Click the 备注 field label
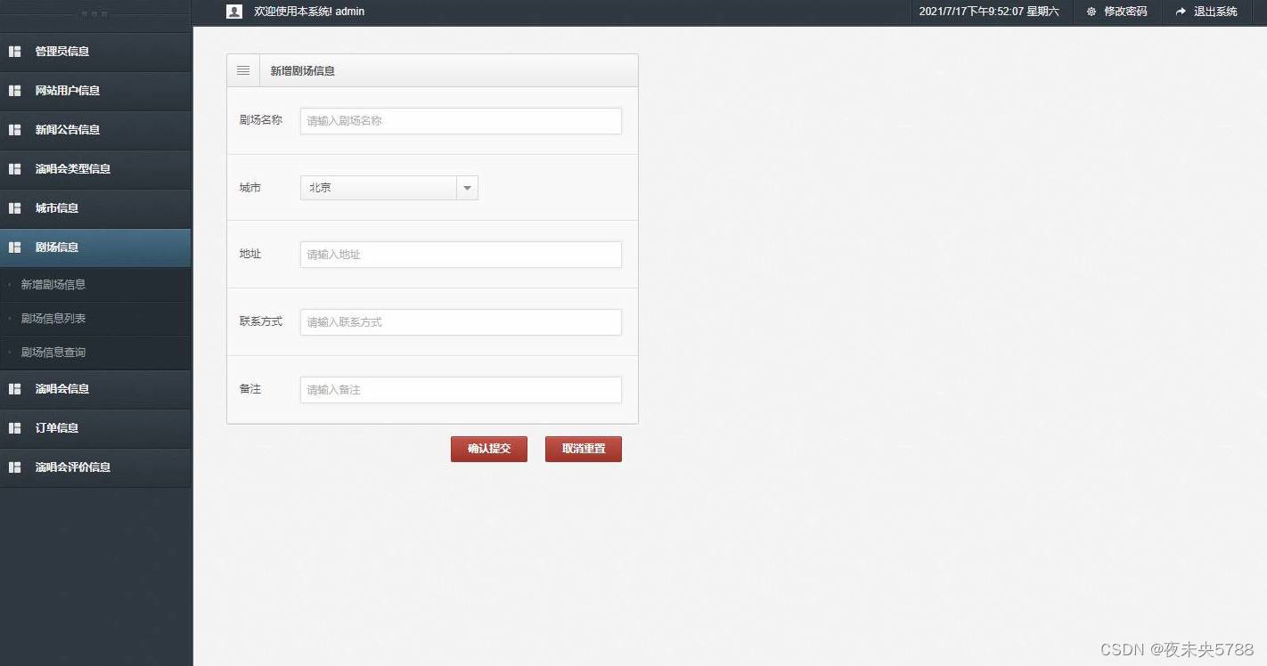The width and height of the screenshot is (1267, 666). click(x=250, y=389)
